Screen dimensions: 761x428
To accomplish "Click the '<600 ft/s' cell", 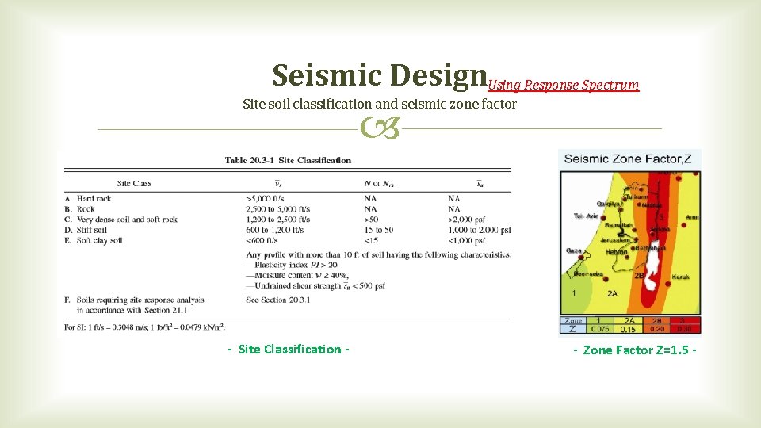I will (x=262, y=240).
